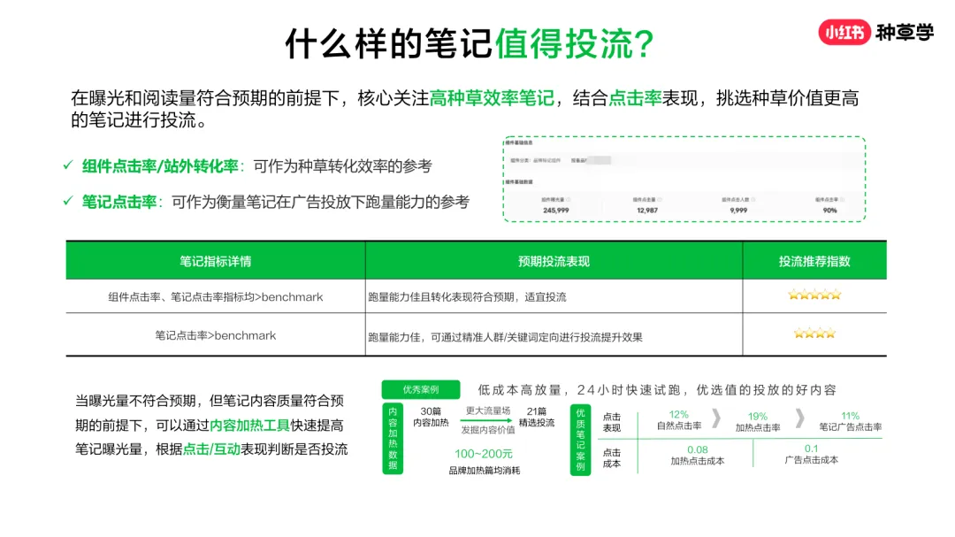The width and height of the screenshot is (955, 537).
Task: Click the 笔记点击率 bullet heading
Action: [x=119, y=202]
